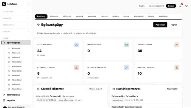The width and height of the screenshot is (191, 108).
Task: Open Ingatlan in the sidebar
Action: pyautogui.click(x=11, y=100)
